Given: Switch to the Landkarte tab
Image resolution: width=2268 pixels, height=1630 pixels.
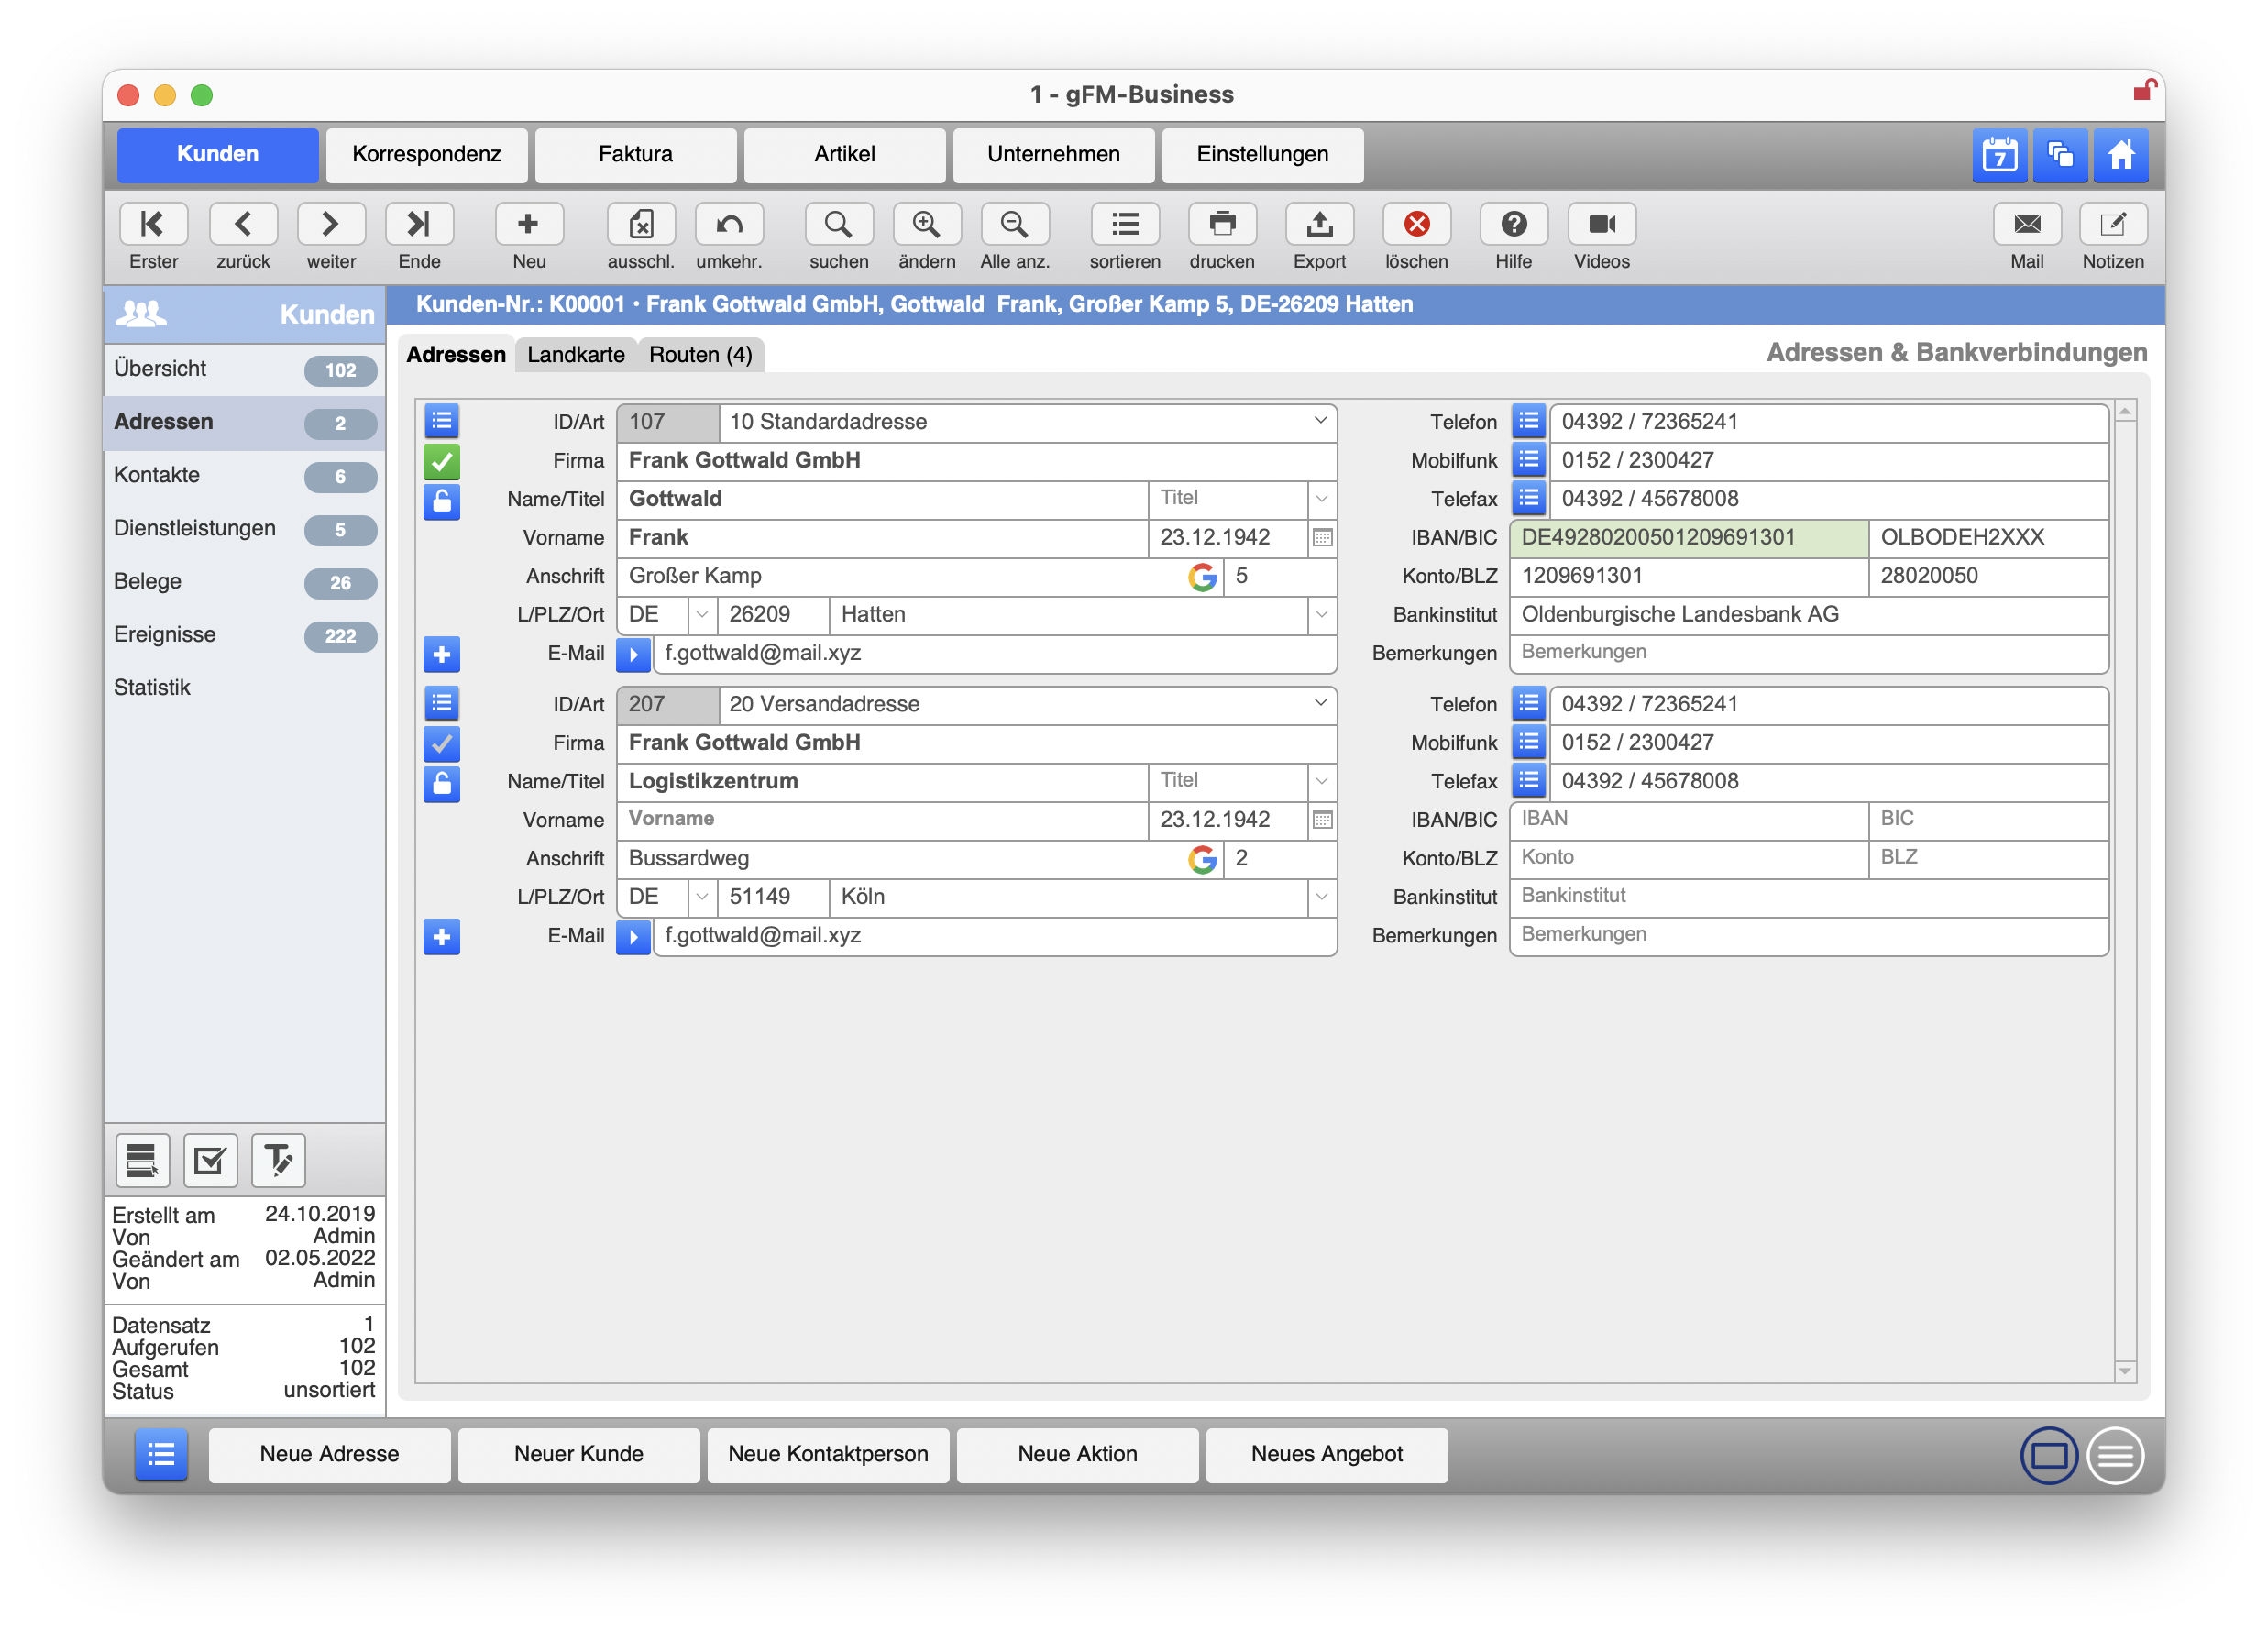Looking at the screenshot, I should pos(575,355).
